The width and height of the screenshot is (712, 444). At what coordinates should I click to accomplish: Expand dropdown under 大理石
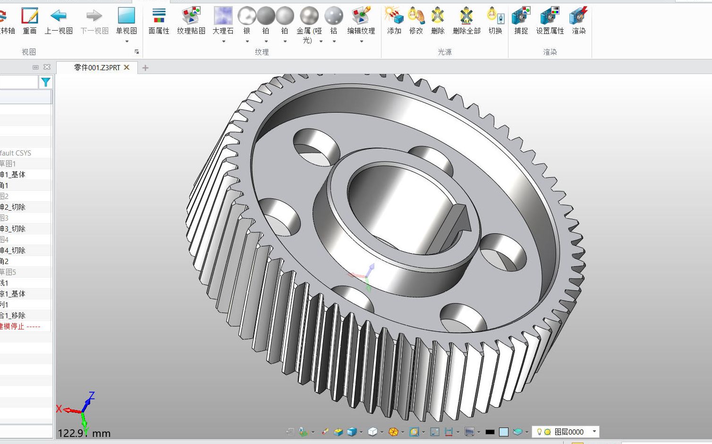click(223, 41)
